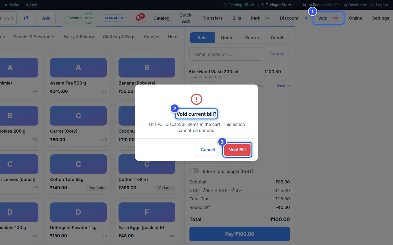The image size is (393, 245).
Task: Switch to the Return tab
Action: pyautogui.click(x=252, y=38)
